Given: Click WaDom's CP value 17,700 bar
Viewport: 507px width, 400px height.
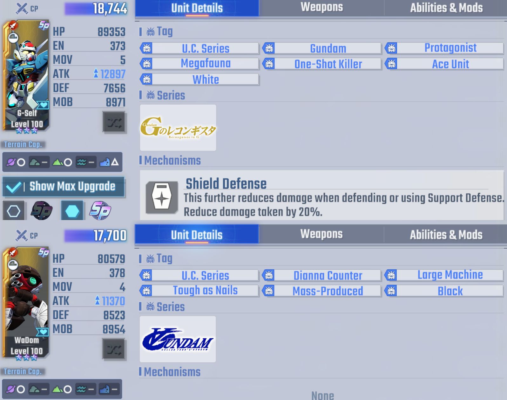Looking at the screenshot, I should click(x=96, y=236).
